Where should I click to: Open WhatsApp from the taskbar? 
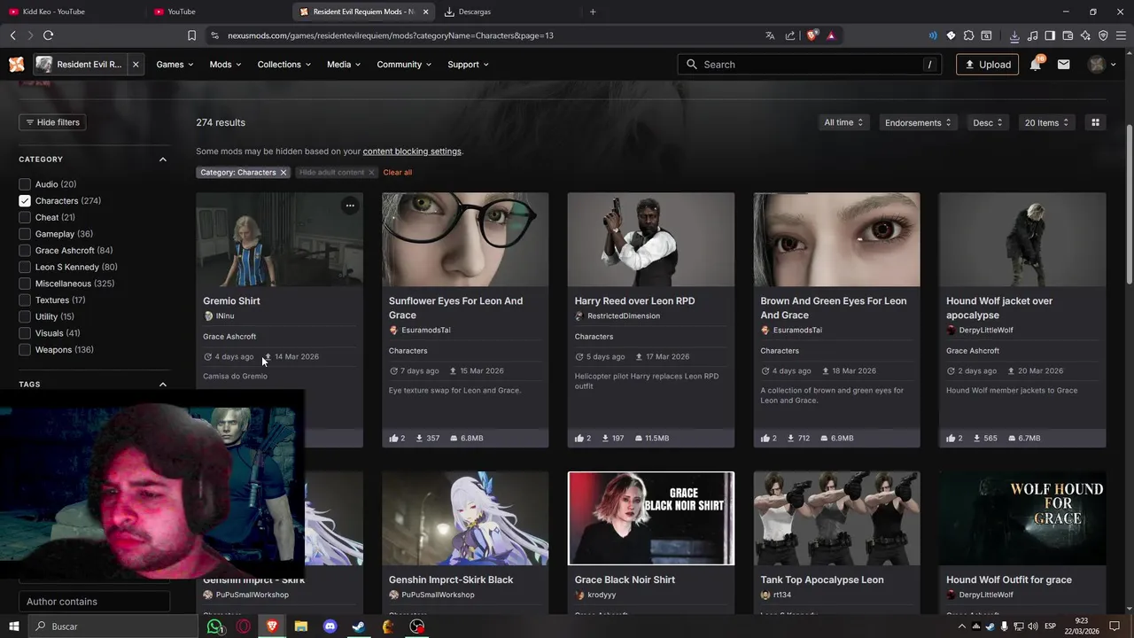(x=214, y=626)
